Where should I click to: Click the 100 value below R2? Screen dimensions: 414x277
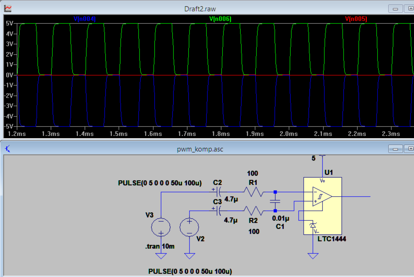254,231
